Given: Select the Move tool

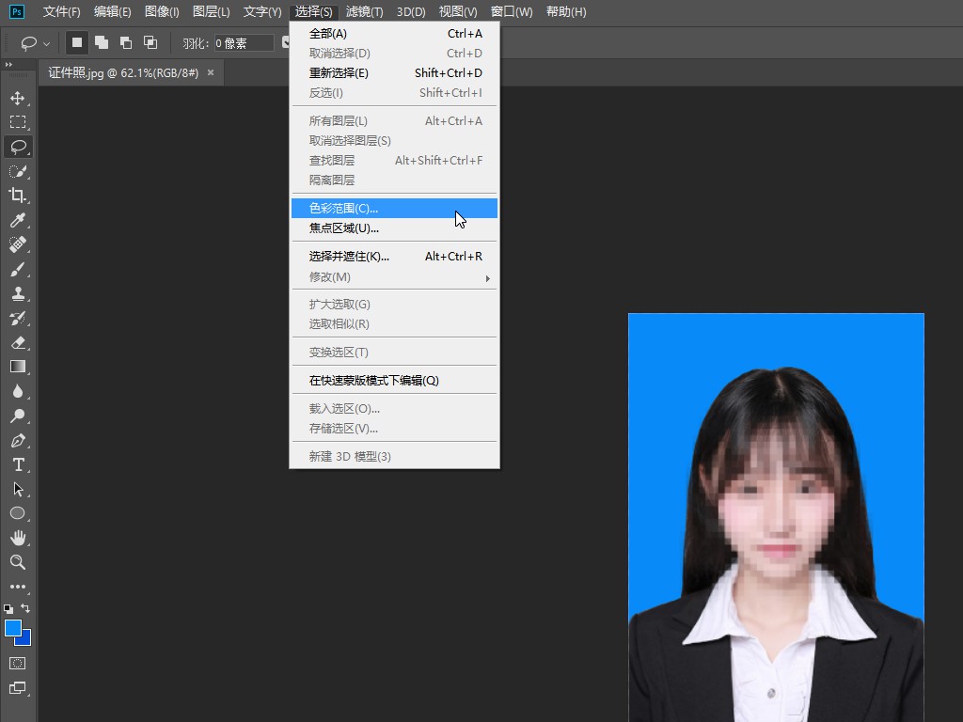Looking at the screenshot, I should (17, 98).
